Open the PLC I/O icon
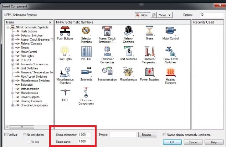 pyautogui.click(x=86, y=51)
